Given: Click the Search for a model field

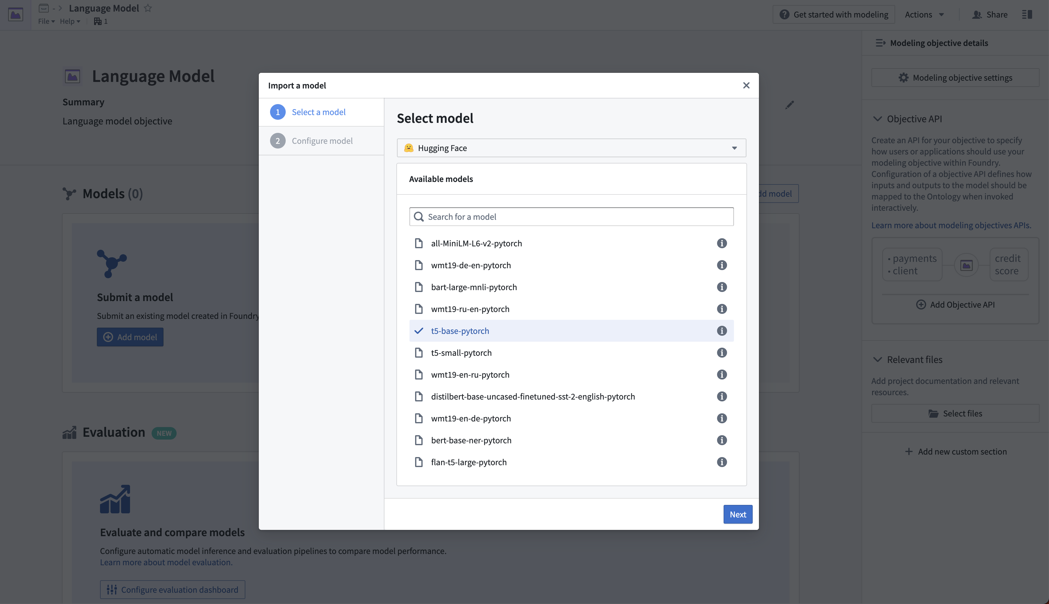Looking at the screenshot, I should coord(571,217).
